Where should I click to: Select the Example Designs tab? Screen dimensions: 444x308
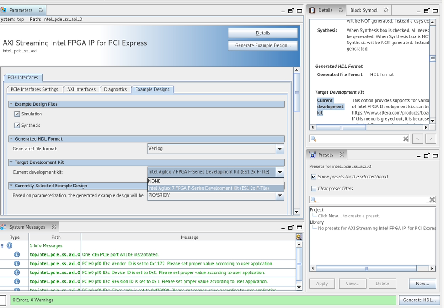click(152, 89)
